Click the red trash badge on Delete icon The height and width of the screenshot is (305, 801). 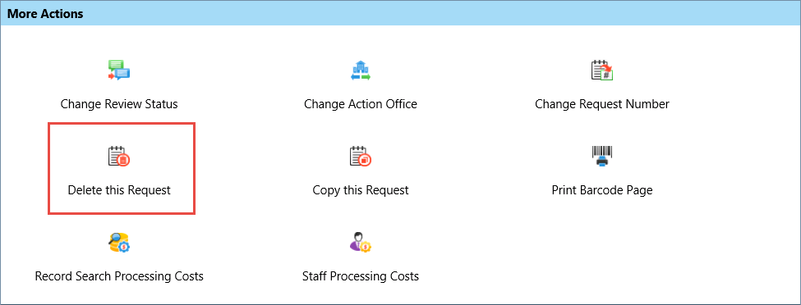(123, 160)
